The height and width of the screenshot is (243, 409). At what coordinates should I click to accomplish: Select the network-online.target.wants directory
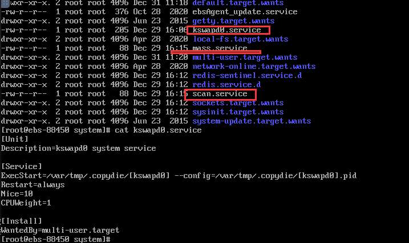point(254,66)
